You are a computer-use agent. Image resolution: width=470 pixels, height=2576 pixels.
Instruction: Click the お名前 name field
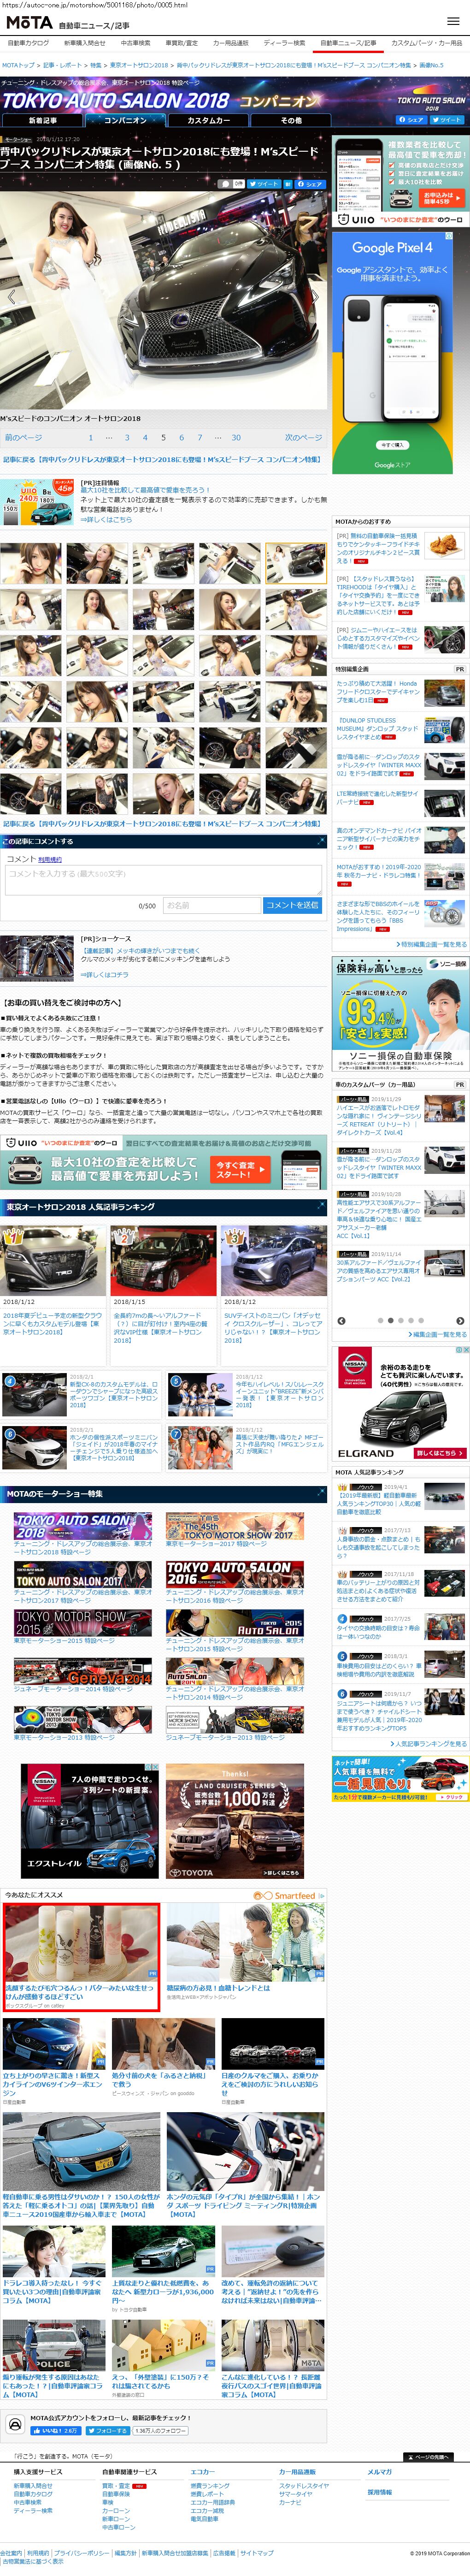coord(210,905)
